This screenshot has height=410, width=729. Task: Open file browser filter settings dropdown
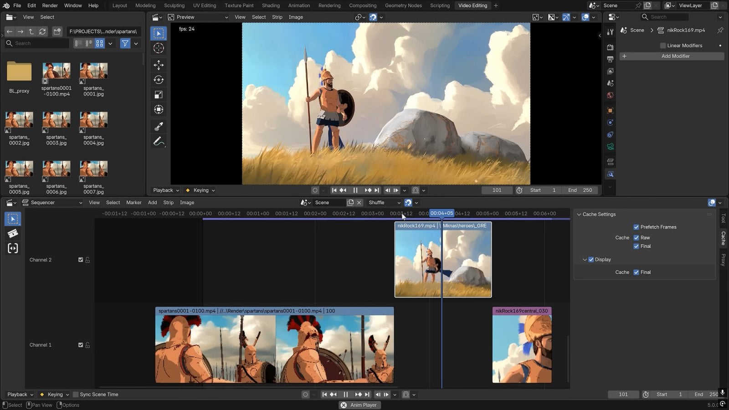136,43
